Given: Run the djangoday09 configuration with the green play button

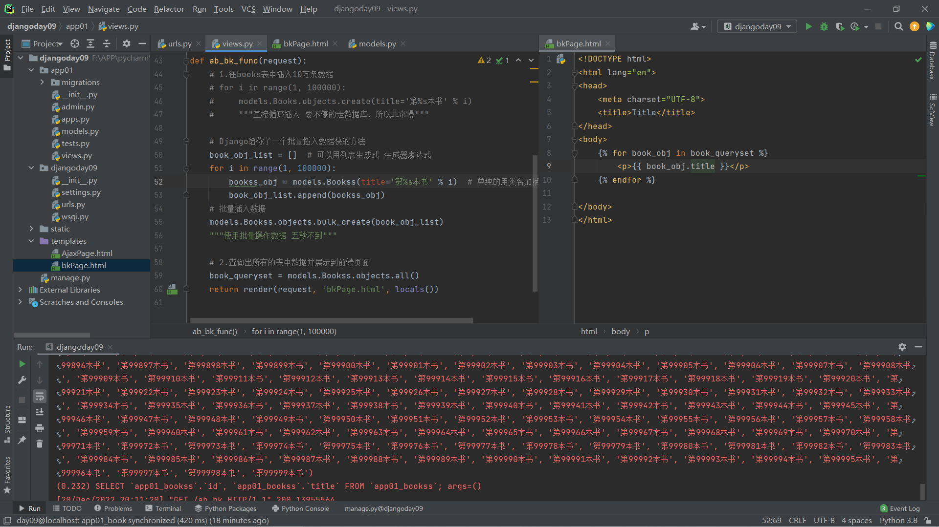Looking at the screenshot, I should [x=808, y=26].
